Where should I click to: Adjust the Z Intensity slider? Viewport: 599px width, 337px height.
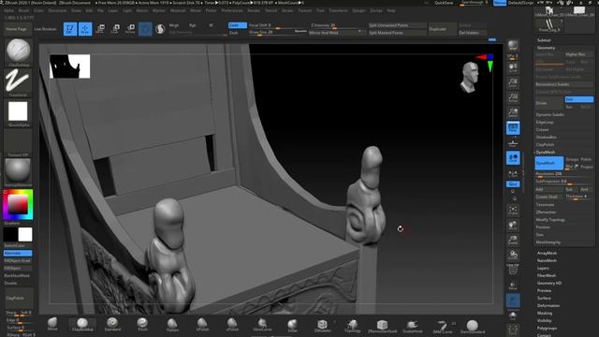337,25
